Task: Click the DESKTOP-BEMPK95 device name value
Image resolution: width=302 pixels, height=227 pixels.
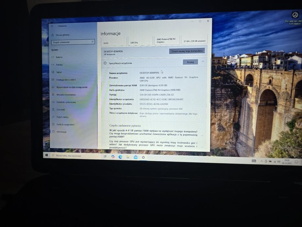Action: pyautogui.click(x=149, y=73)
